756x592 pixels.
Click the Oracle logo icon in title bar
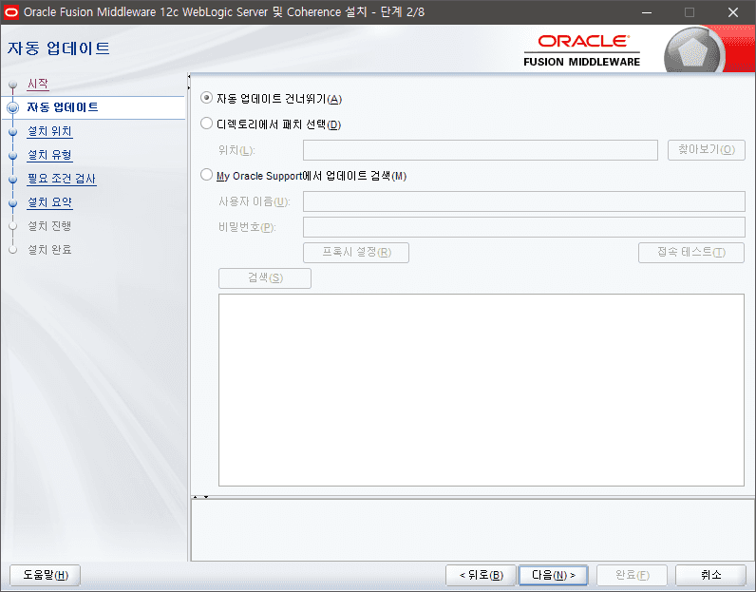[x=10, y=12]
